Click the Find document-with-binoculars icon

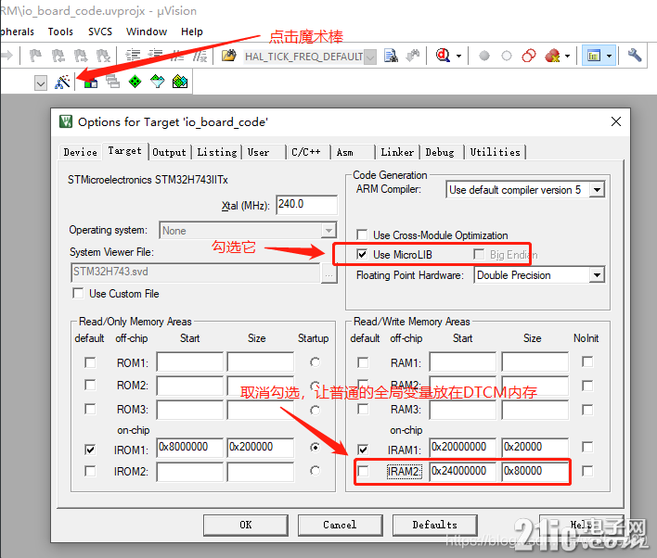(x=391, y=56)
